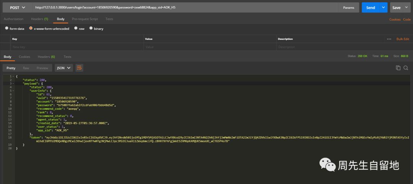Image resolution: width=413 pixels, height=184 pixels.
Task: Switch to the request Headers (1) tab
Action: [39, 19]
